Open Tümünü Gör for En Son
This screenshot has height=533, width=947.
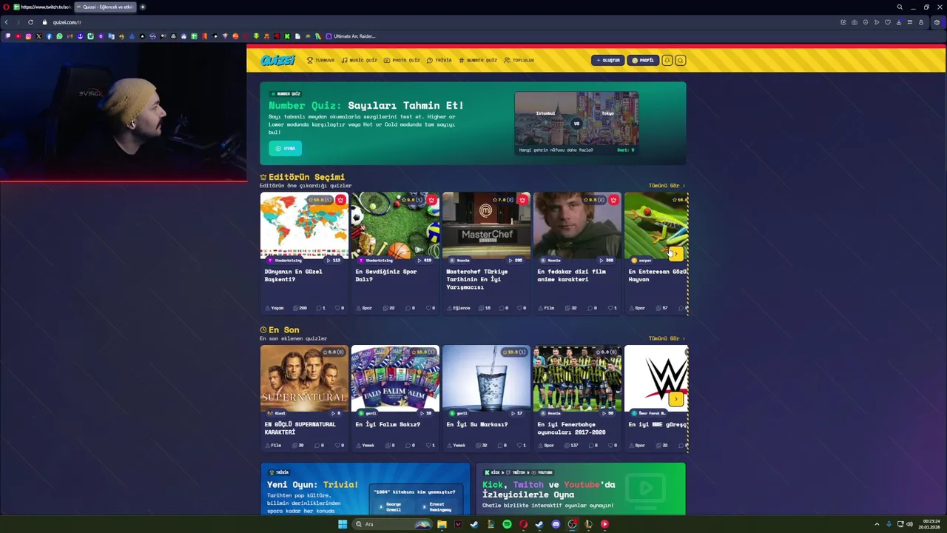click(x=667, y=338)
